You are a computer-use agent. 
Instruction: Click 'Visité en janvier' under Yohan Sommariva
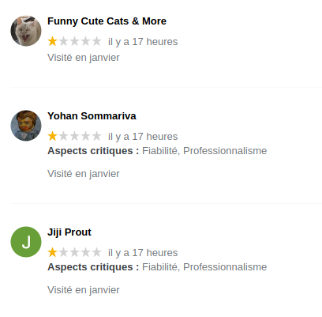click(84, 174)
